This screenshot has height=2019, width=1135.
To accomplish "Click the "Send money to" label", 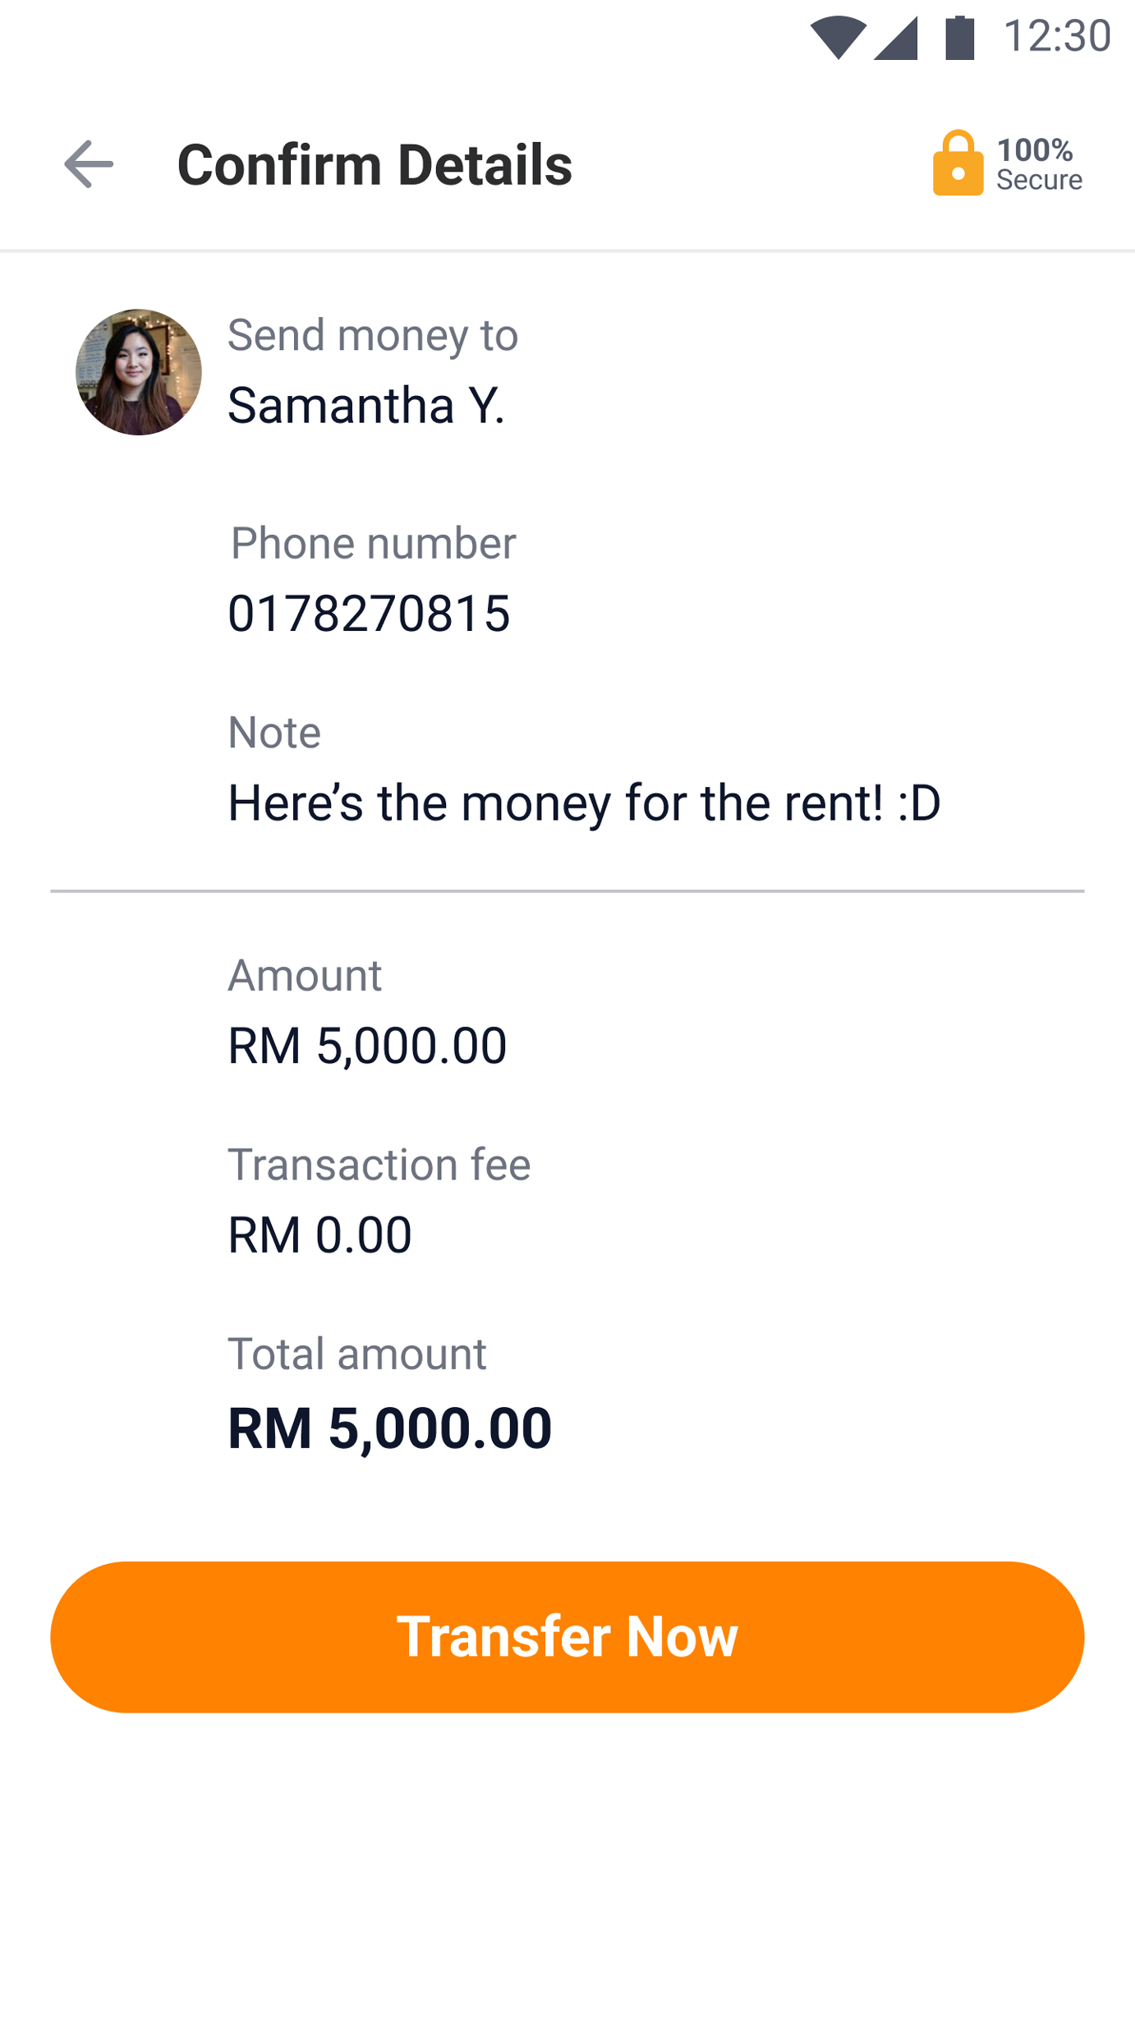I will 373,335.
